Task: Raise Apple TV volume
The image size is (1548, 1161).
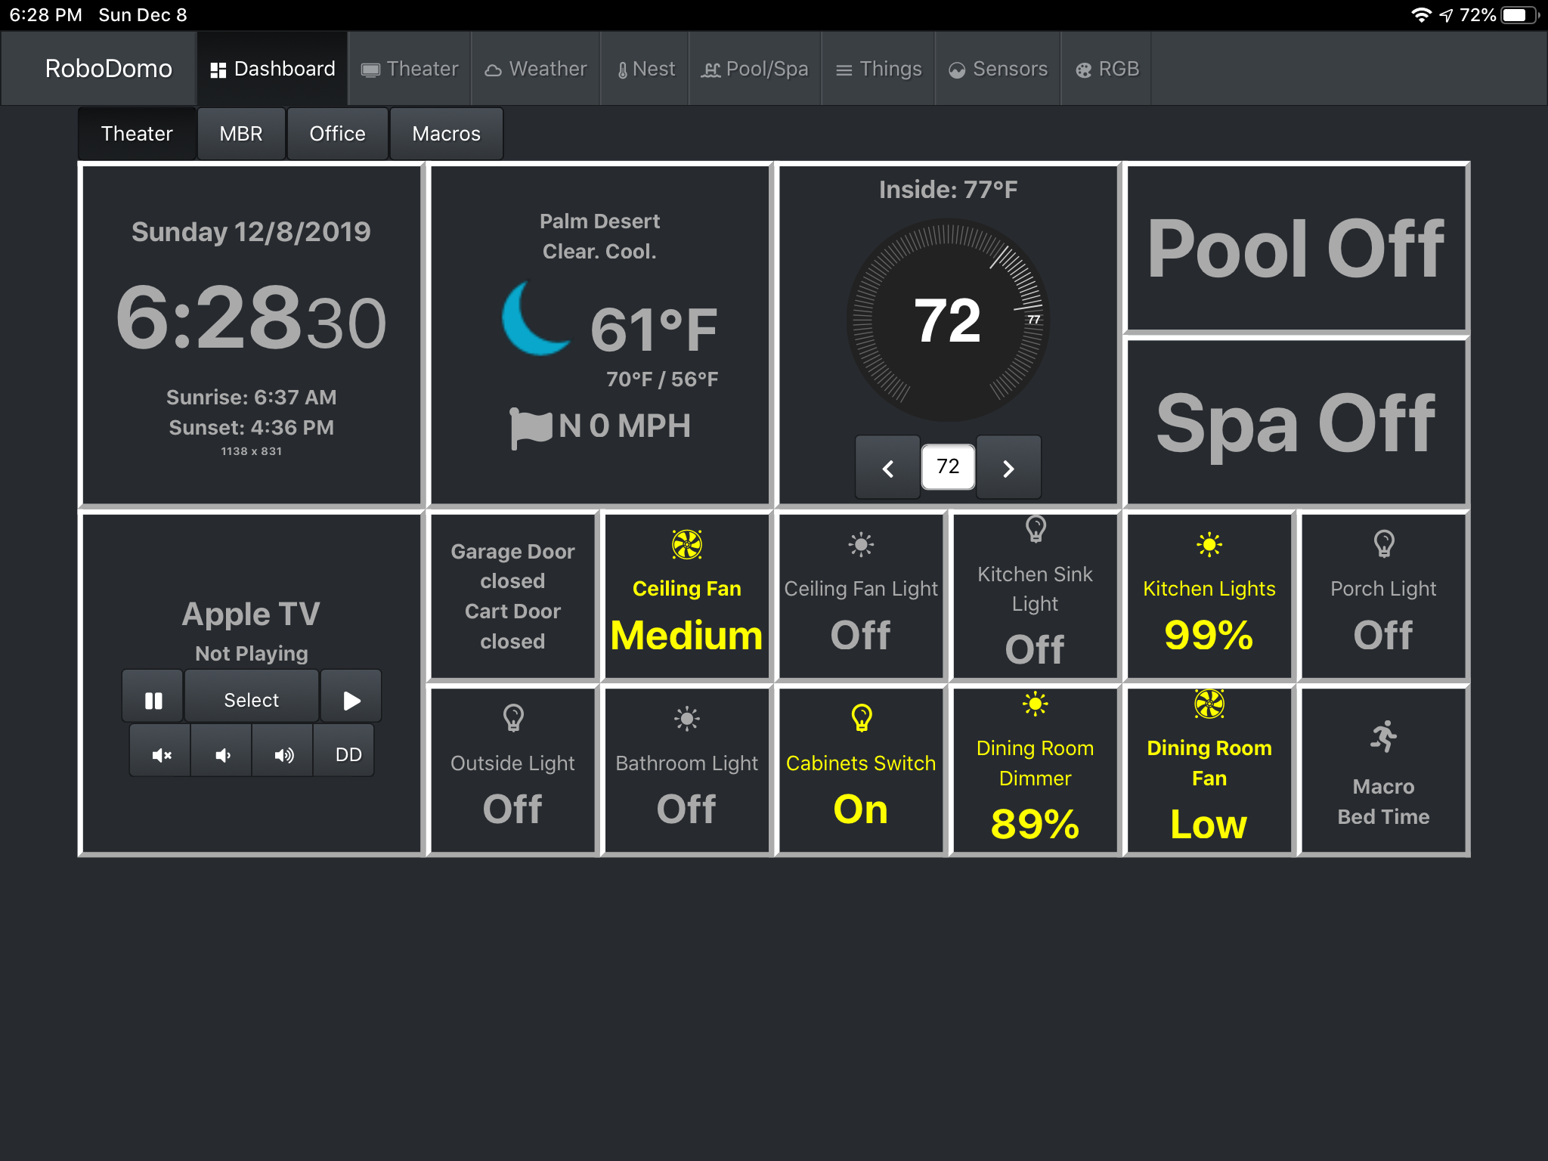Action: pos(283,754)
